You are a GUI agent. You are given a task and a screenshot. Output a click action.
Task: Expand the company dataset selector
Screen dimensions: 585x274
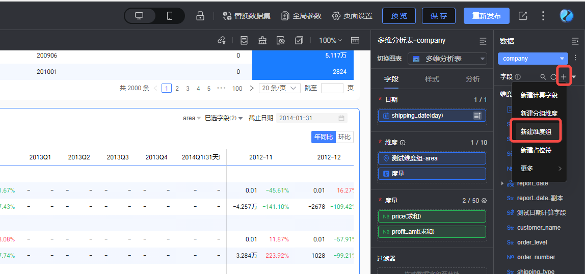click(x=533, y=59)
